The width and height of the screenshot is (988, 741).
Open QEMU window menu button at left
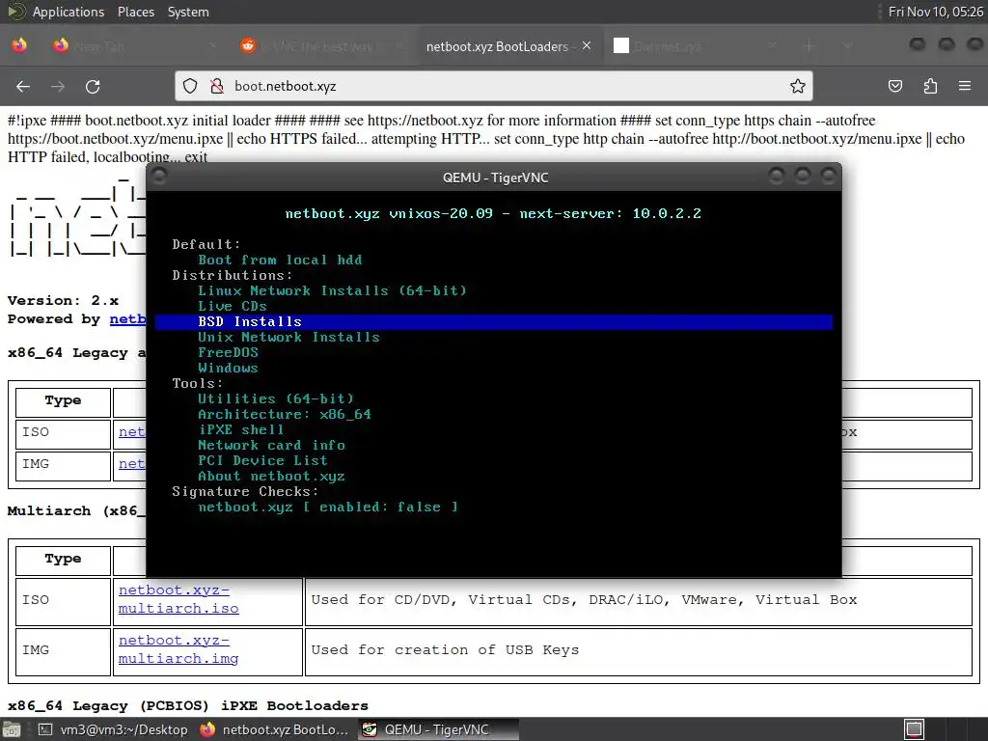pyautogui.click(x=159, y=176)
